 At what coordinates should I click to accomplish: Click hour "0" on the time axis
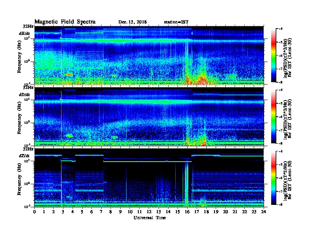point(34,212)
